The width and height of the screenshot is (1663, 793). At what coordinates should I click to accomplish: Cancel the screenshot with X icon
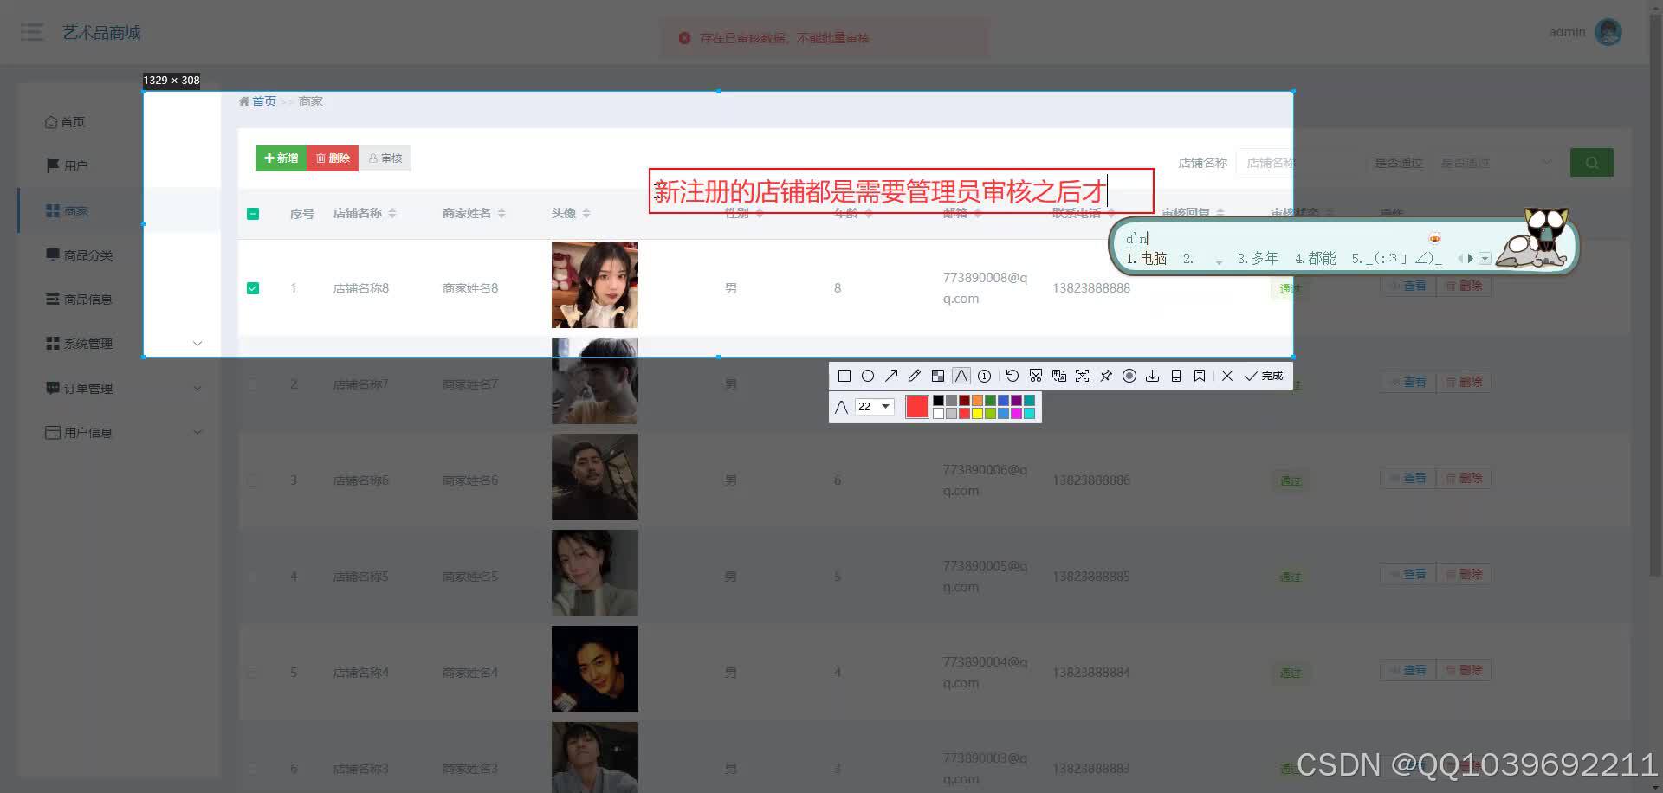tap(1227, 376)
